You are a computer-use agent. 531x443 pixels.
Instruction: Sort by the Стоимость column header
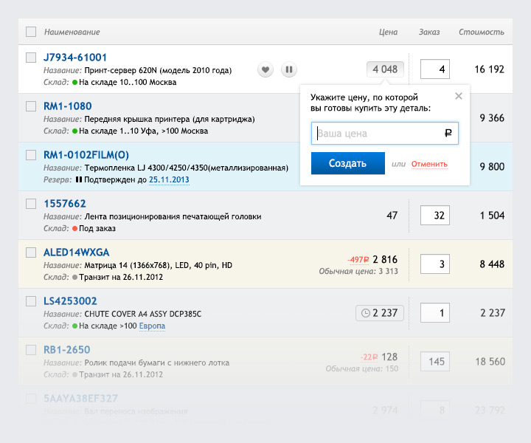[x=481, y=32]
